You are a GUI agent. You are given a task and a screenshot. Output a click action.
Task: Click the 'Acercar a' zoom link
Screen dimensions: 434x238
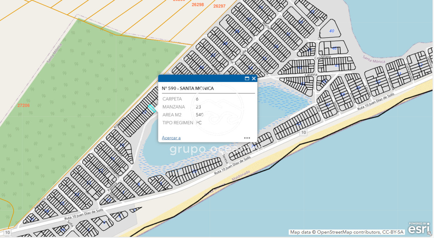click(171, 138)
